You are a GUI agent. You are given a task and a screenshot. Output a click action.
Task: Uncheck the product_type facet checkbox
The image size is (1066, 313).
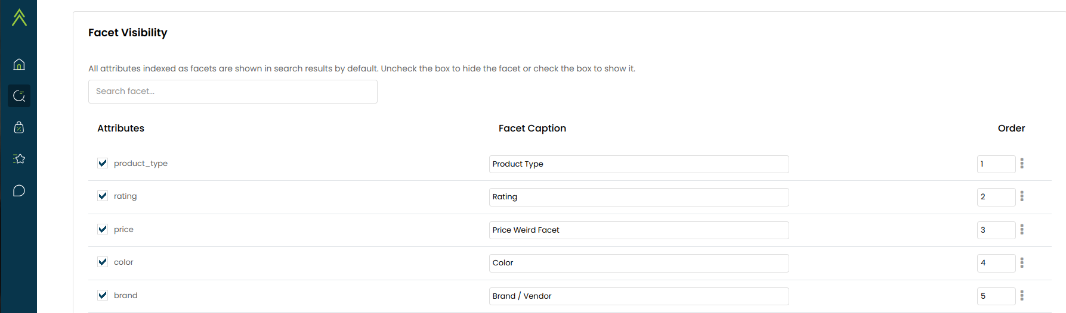(103, 163)
